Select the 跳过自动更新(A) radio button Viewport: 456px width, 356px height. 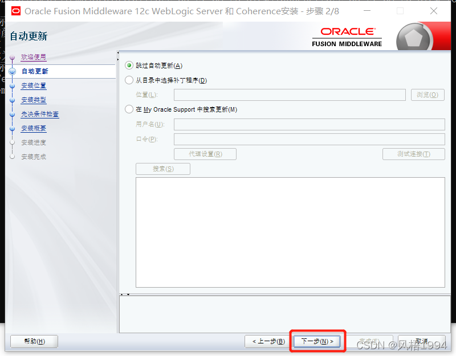129,66
